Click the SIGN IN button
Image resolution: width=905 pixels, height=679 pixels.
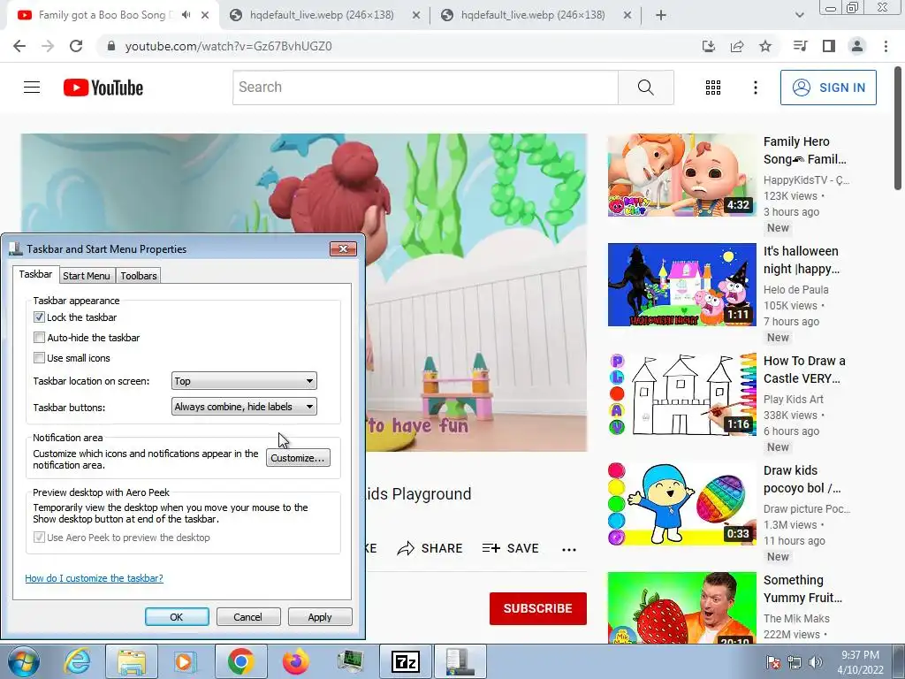pos(828,88)
